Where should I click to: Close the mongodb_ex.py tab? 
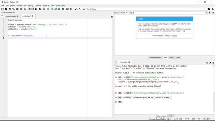click(x=17, y=16)
